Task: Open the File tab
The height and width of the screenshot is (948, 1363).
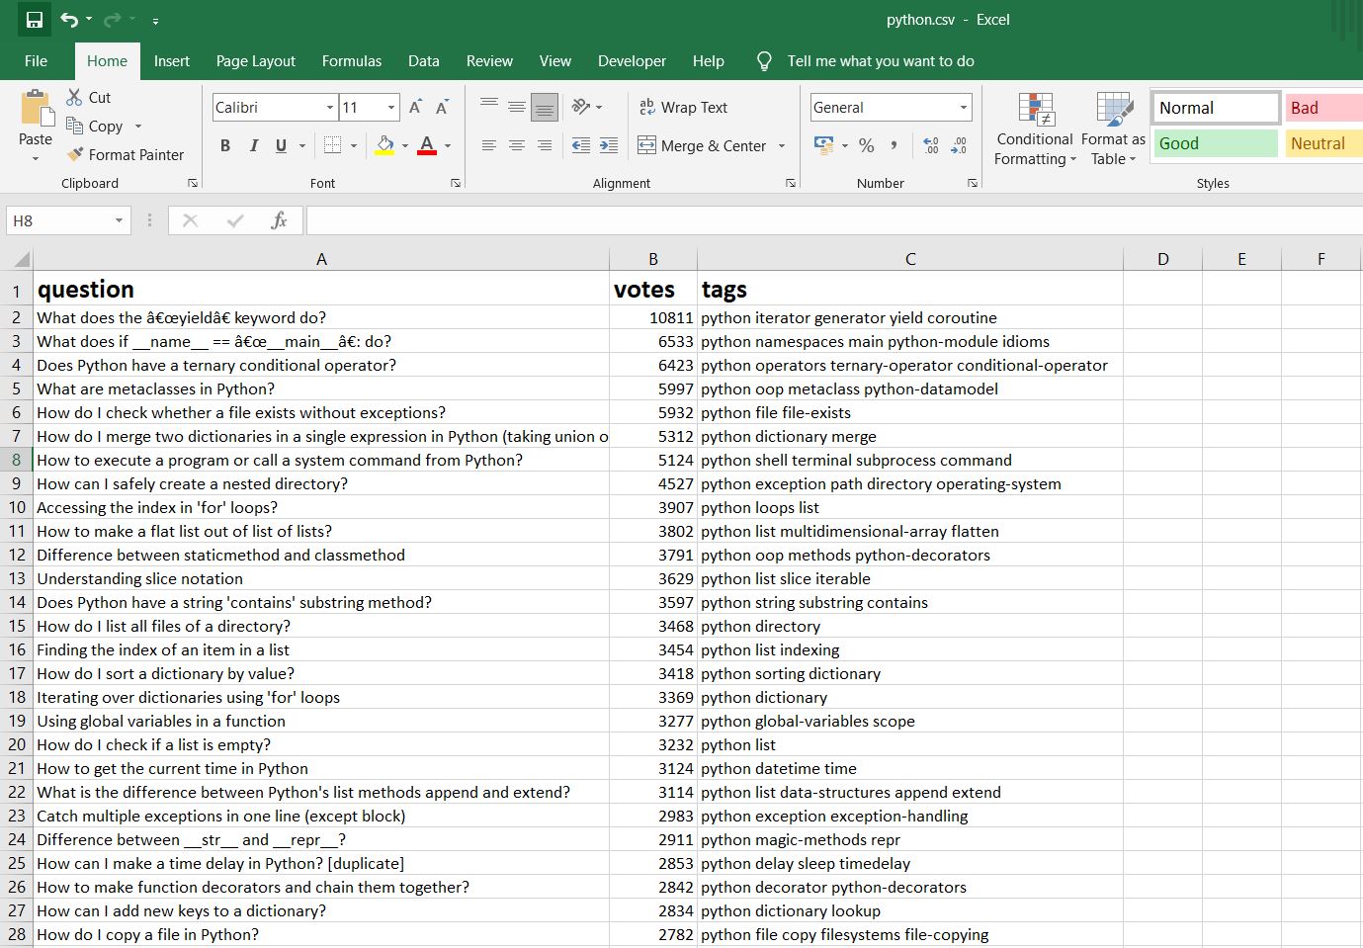Action: pyautogui.click(x=36, y=61)
